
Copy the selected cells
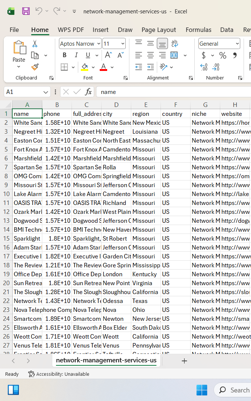click(35, 55)
